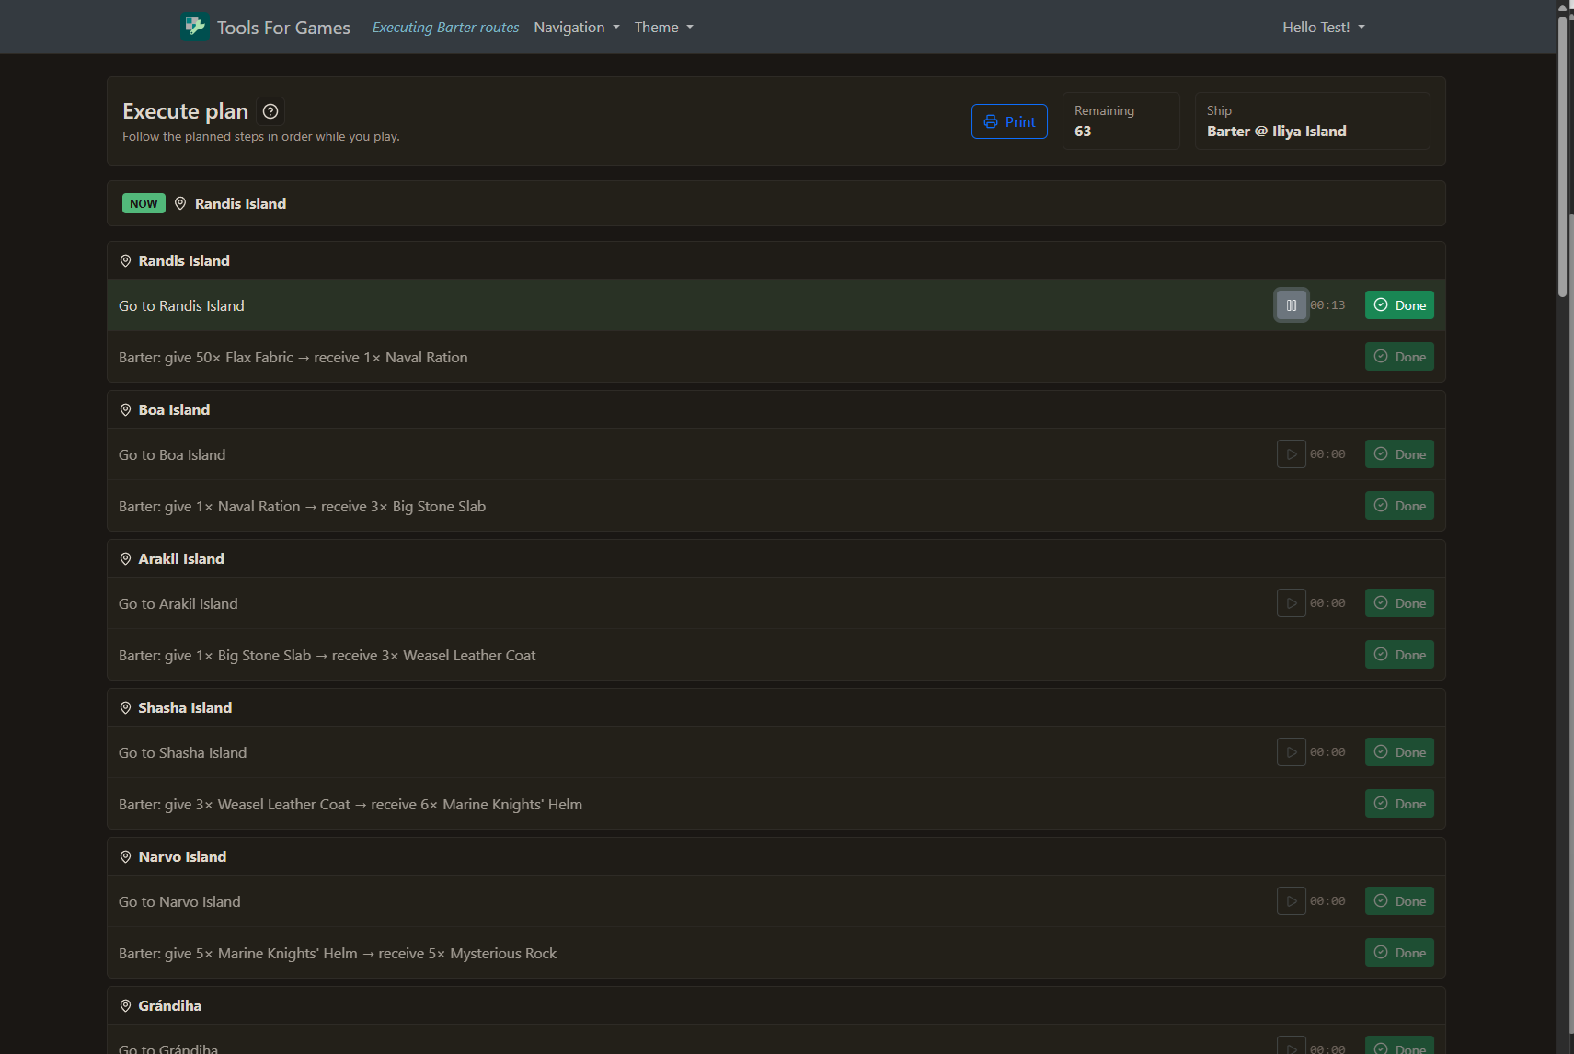This screenshot has width=1574, height=1054.
Task: Click the Boa Island location pin icon
Action: pos(125,410)
